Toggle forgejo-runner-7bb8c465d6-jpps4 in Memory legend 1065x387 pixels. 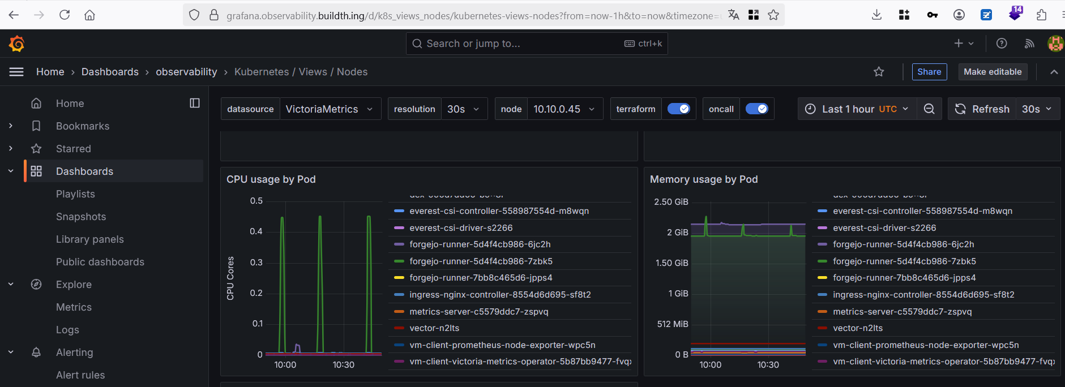904,278
